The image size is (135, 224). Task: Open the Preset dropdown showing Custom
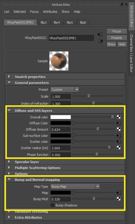[65, 90]
